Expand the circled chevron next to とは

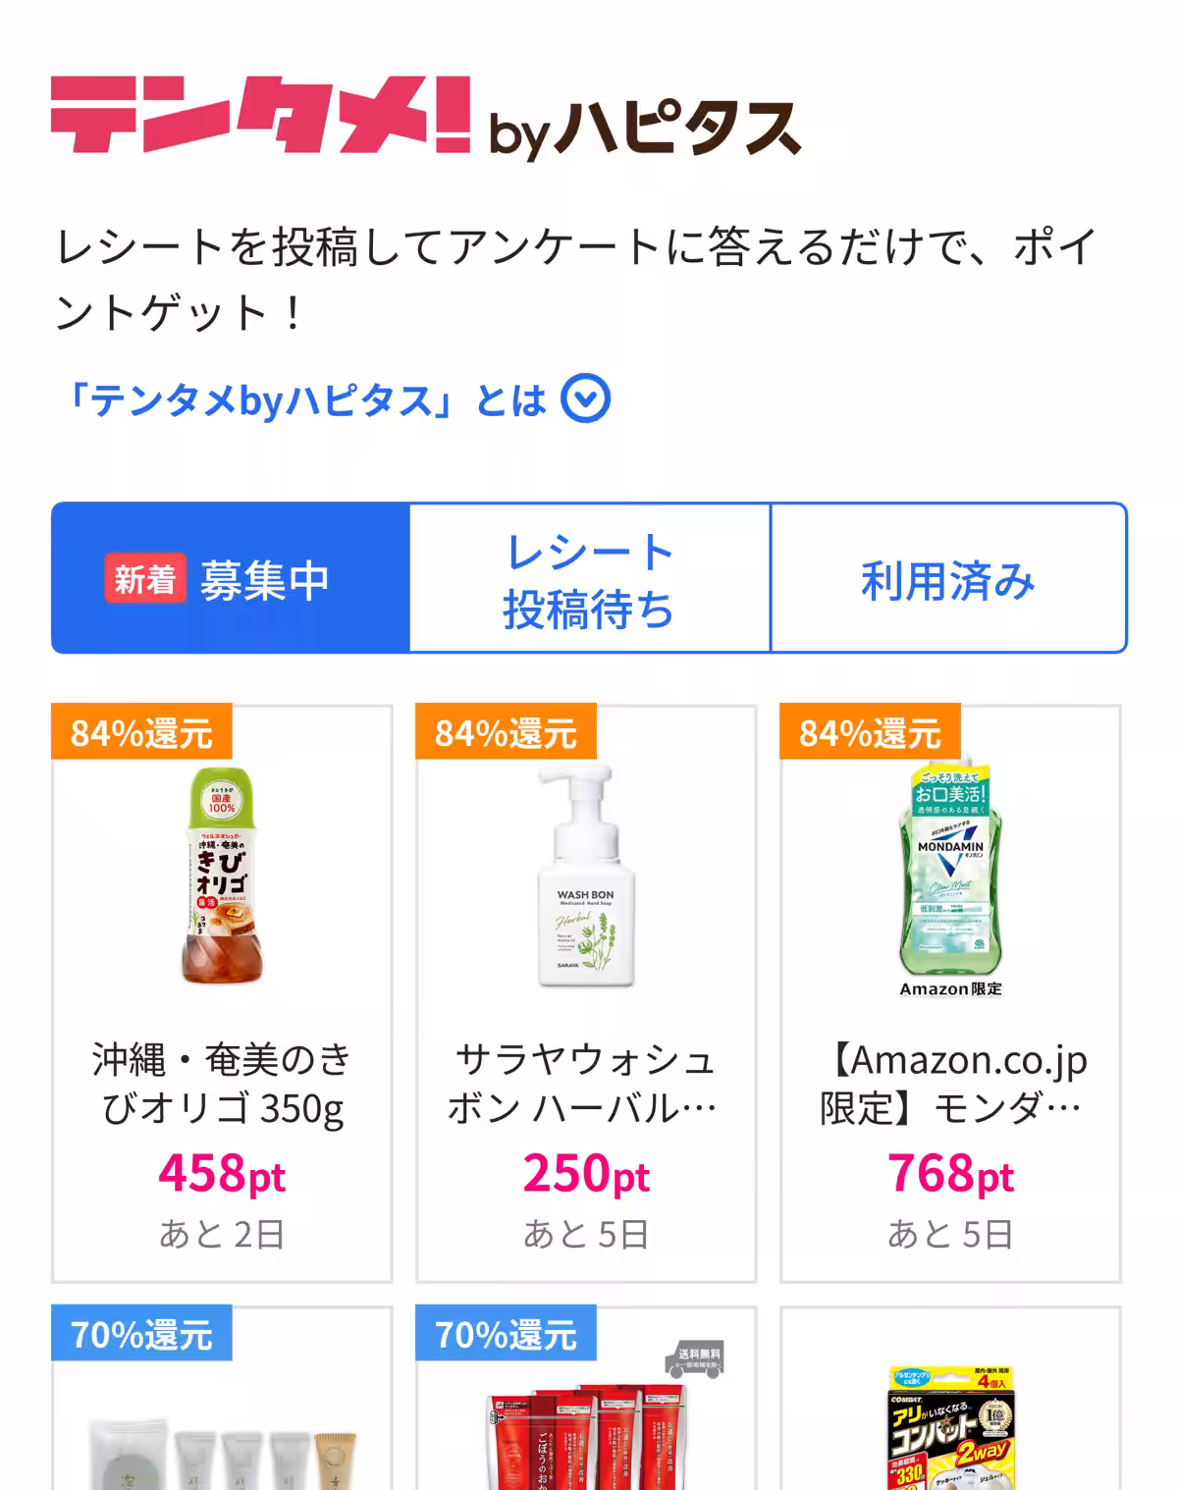click(585, 399)
